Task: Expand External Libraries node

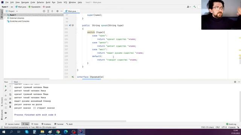Action: [x=5, y=18]
